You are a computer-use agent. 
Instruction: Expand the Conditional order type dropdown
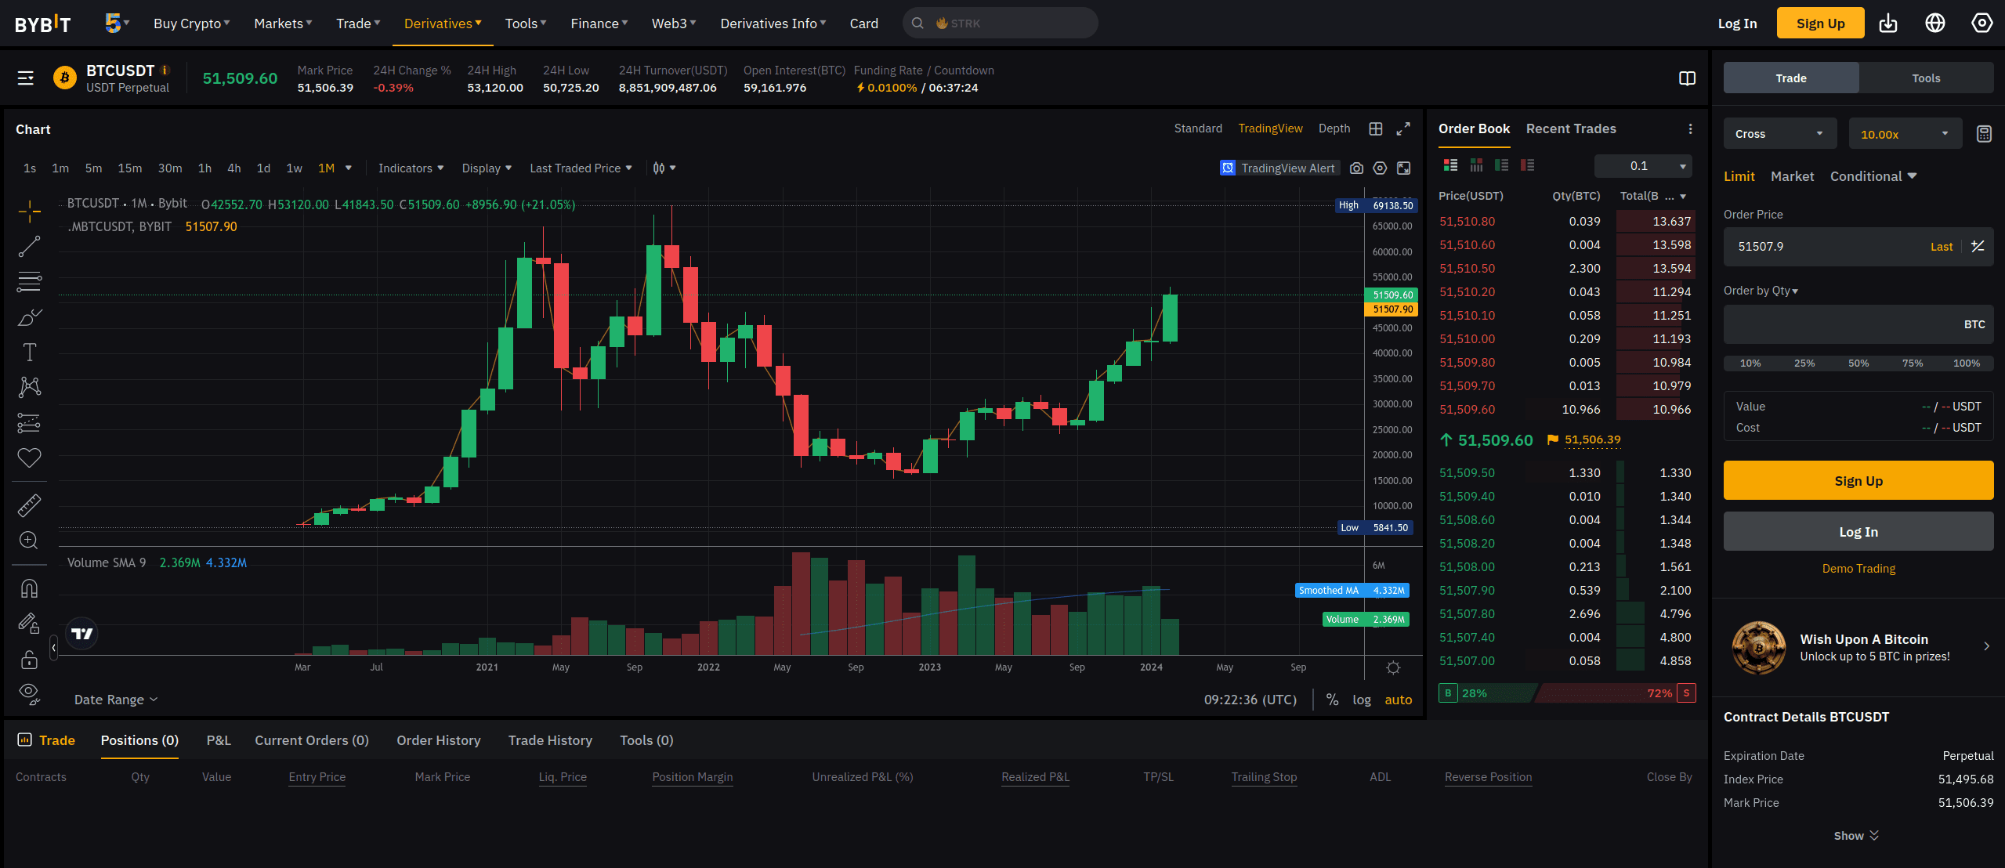coord(1873,175)
